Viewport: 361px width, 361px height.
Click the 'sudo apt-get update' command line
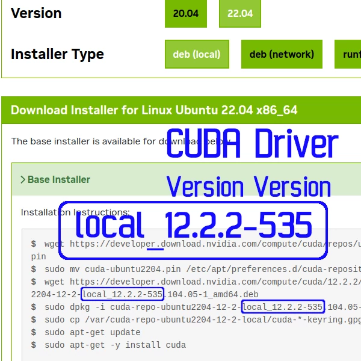click(x=85, y=332)
